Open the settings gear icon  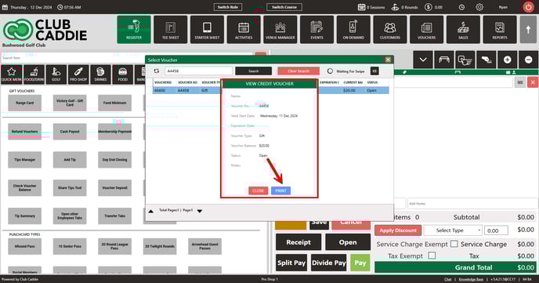pyautogui.click(x=479, y=7)
